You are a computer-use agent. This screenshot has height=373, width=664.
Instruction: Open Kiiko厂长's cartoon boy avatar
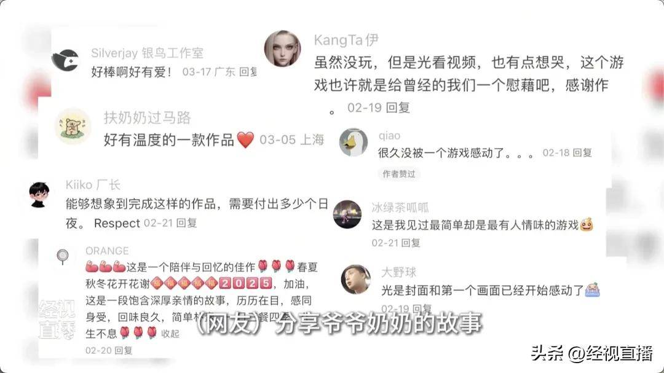[x=39, y=194]
